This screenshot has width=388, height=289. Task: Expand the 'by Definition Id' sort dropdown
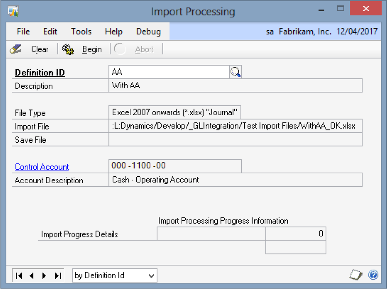coord(151,275)
